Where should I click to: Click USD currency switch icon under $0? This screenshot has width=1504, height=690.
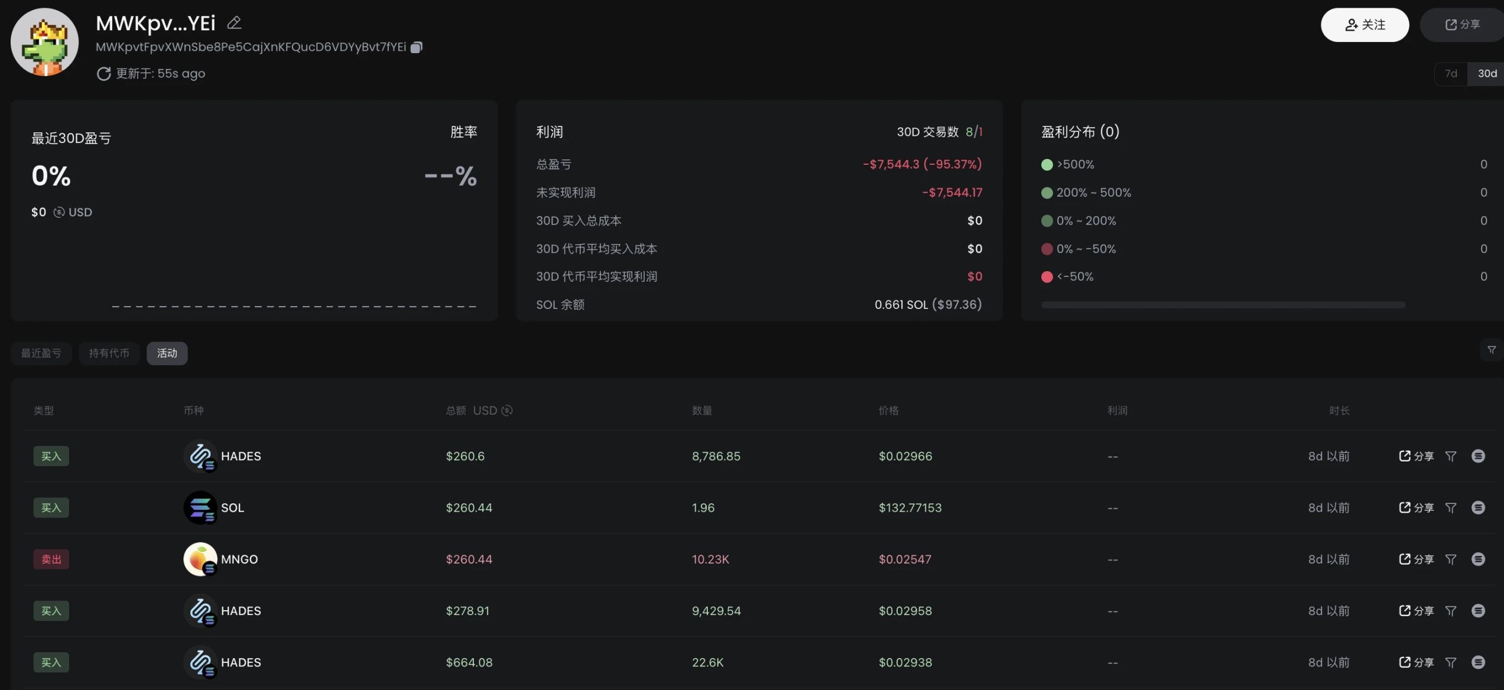(59, 213)
